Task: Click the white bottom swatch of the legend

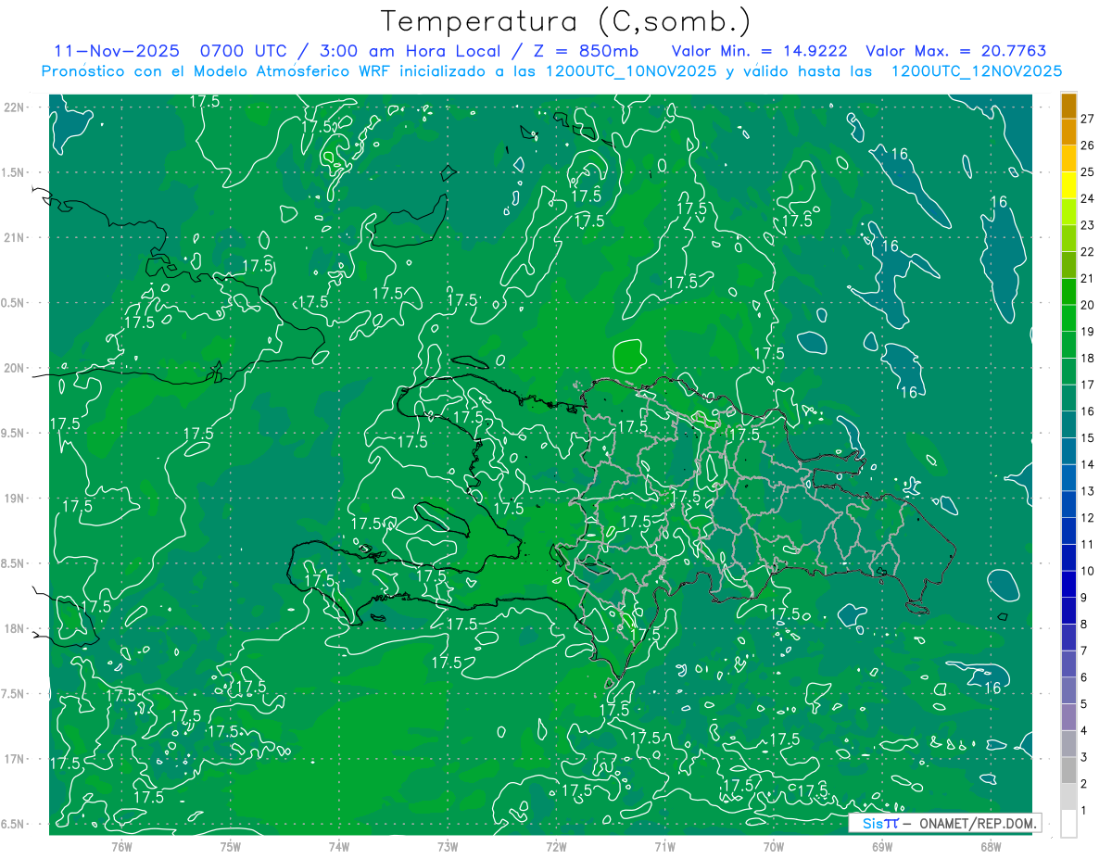Action: 1068,824
